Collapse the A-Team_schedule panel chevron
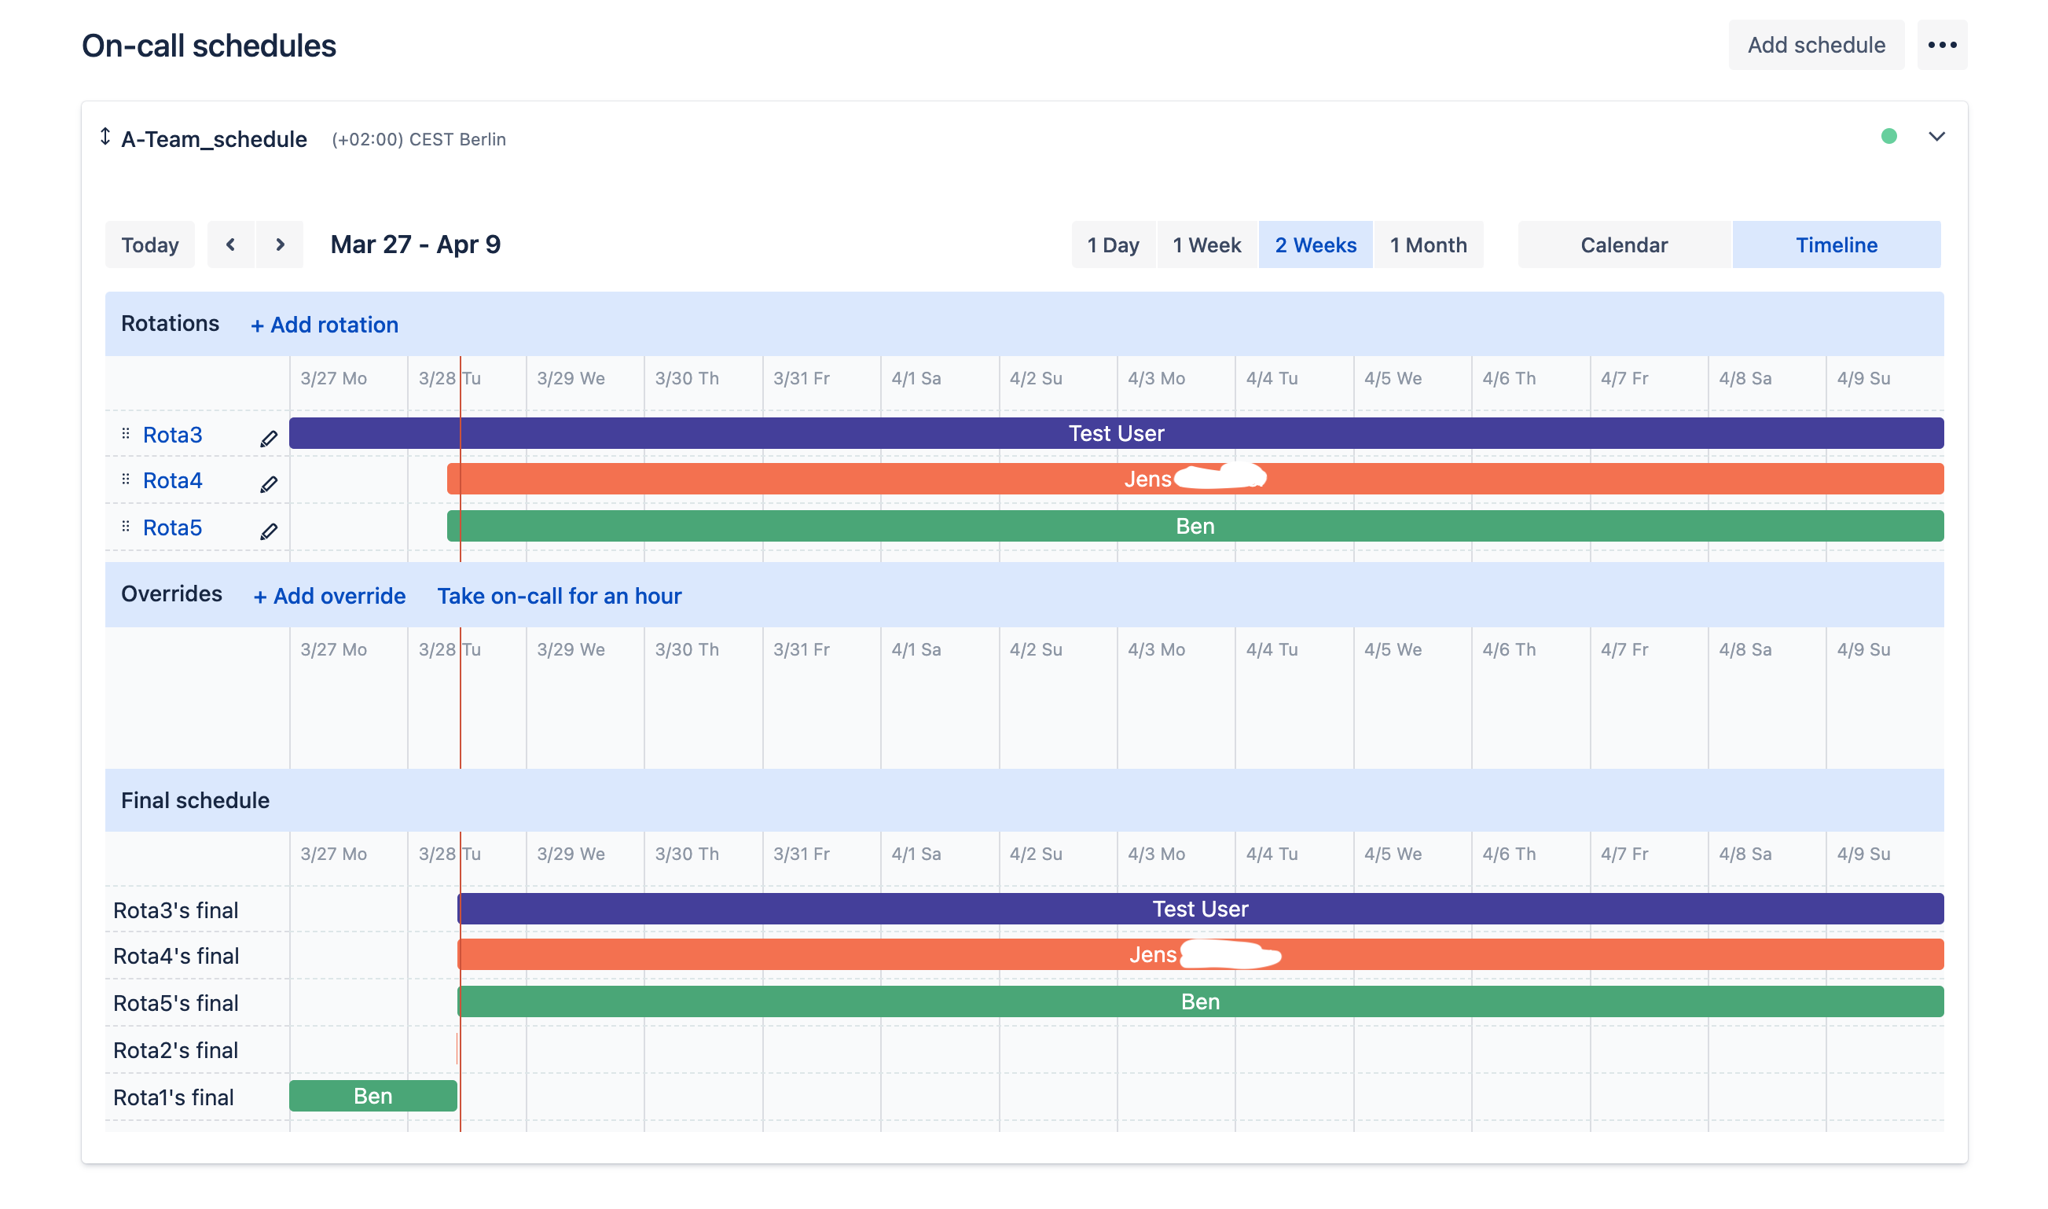The image size is (2048, 1209). (x=1937, y=137)
